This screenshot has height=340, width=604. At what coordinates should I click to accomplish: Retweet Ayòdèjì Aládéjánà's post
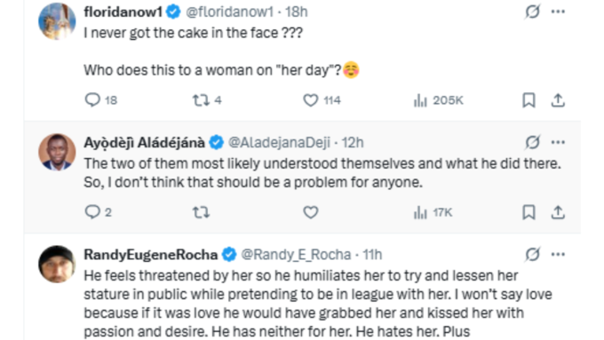click(x=201, y=212)
